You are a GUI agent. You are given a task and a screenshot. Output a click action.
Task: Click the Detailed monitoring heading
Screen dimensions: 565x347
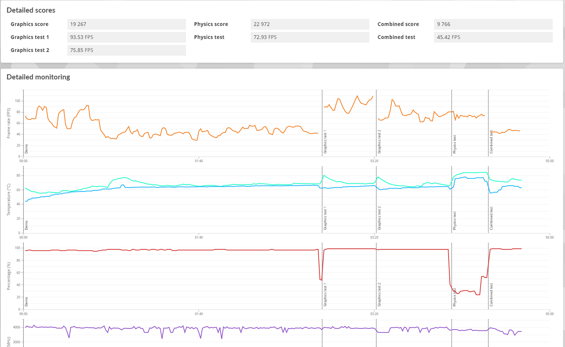pyautogui.click(x=38, y=77)
